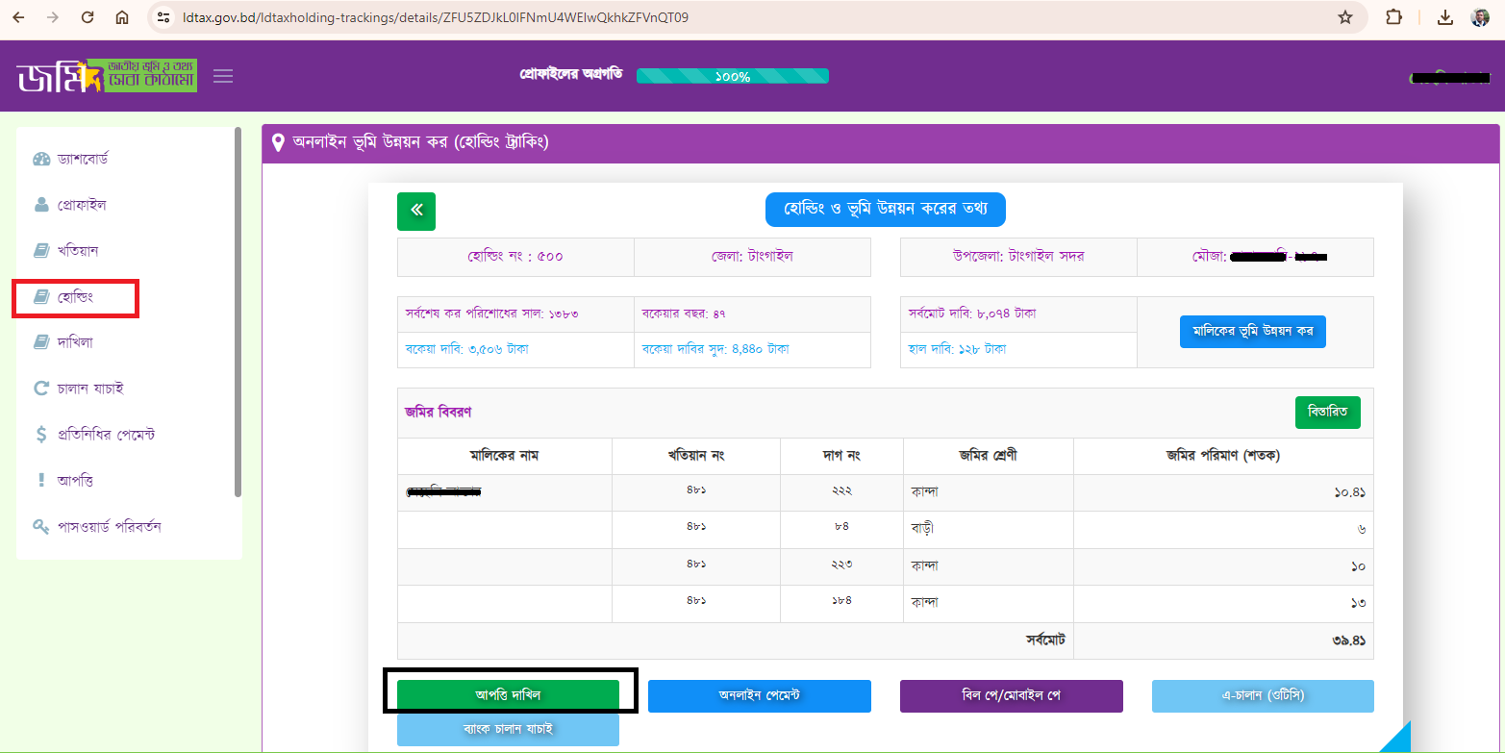Click the চালান যাচাই refresh icon
Viewport: 1505px width, 753px height.
[41, 389]
